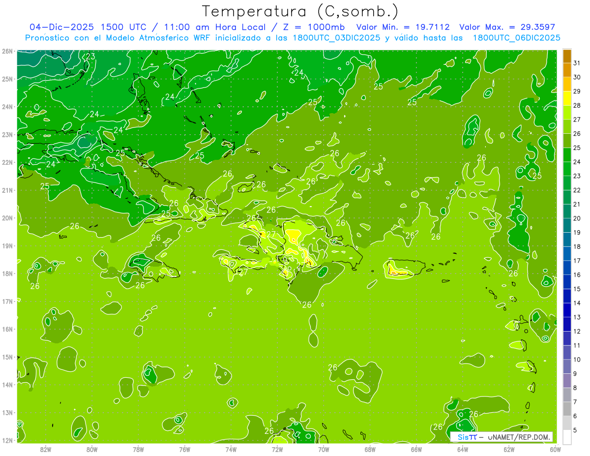Click the longitude axis label "72W"

pos(277,449)
